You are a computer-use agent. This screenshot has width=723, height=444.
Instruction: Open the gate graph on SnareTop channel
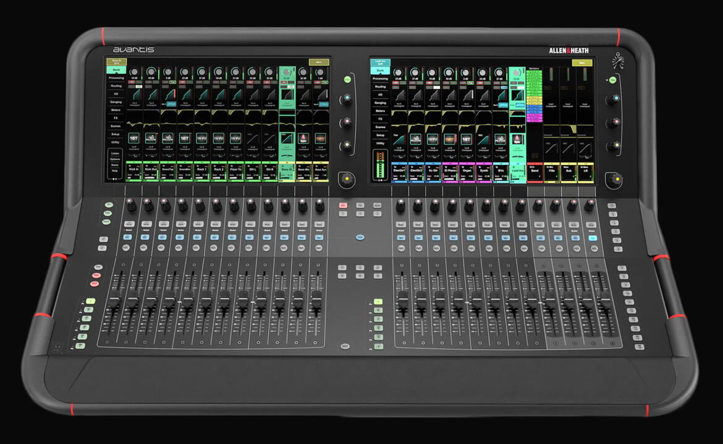click(x=170, y=94)
